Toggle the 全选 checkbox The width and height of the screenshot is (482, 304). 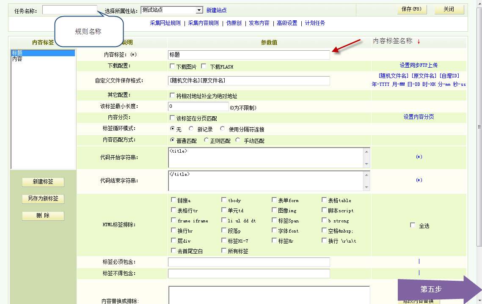413,225
